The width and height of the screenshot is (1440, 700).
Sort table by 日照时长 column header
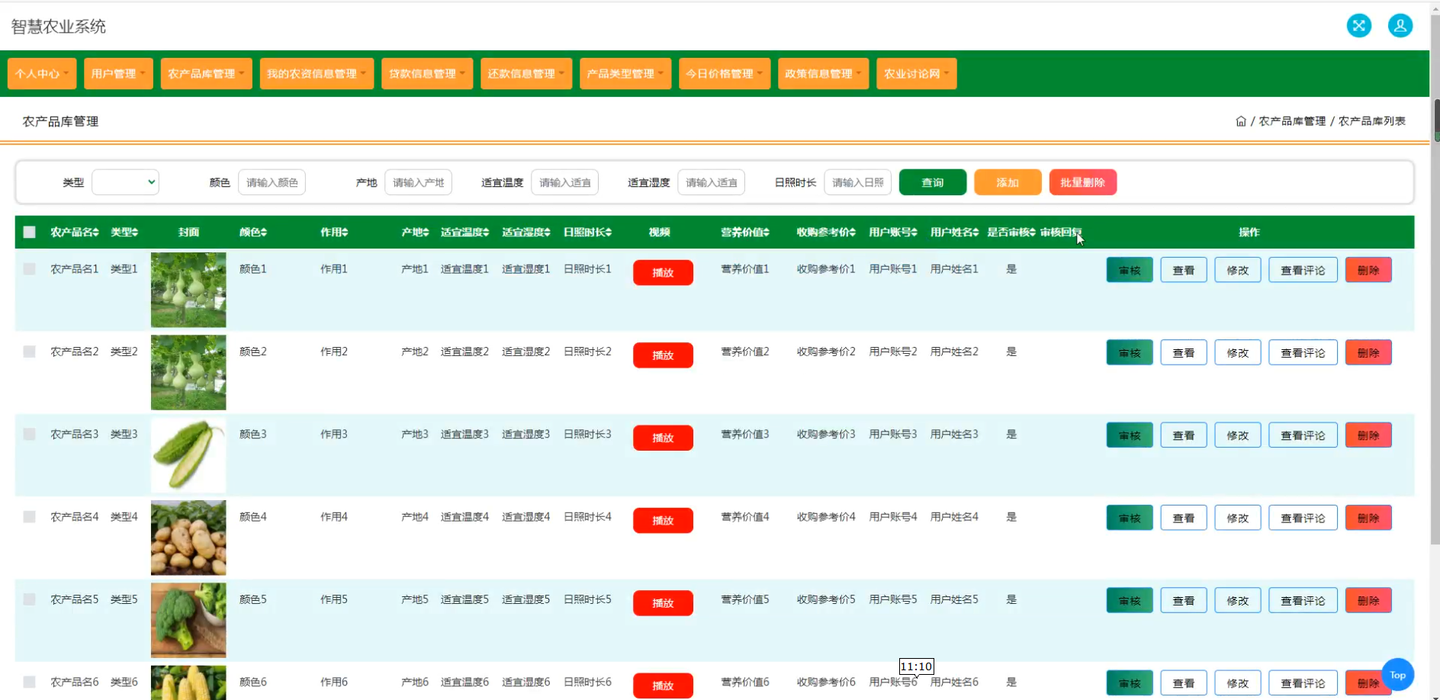[587, 232]
